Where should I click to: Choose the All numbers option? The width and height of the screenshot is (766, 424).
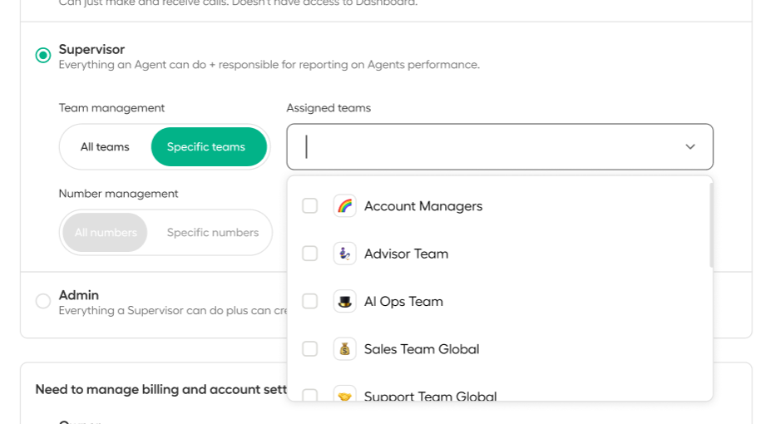pyautogui.click(x=106, y=233)
